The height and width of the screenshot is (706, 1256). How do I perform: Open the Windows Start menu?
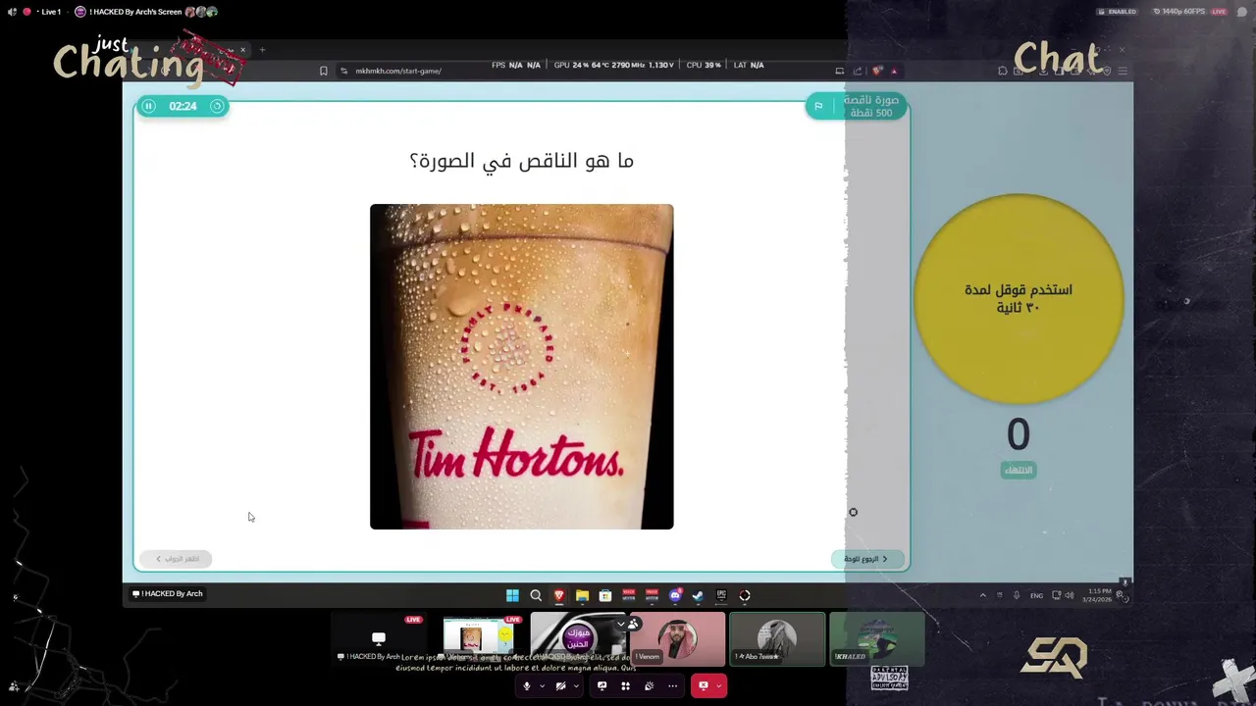(512, 595)
